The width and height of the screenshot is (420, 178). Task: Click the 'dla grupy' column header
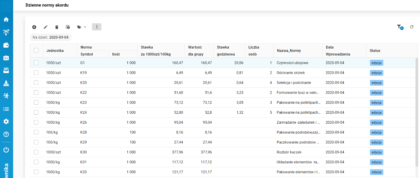click(196, 54)
